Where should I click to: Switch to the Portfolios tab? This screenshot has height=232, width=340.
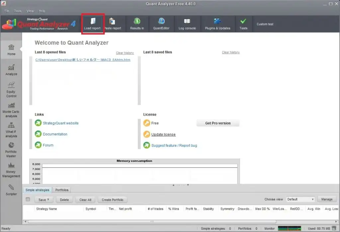click(x=62, y=190)
